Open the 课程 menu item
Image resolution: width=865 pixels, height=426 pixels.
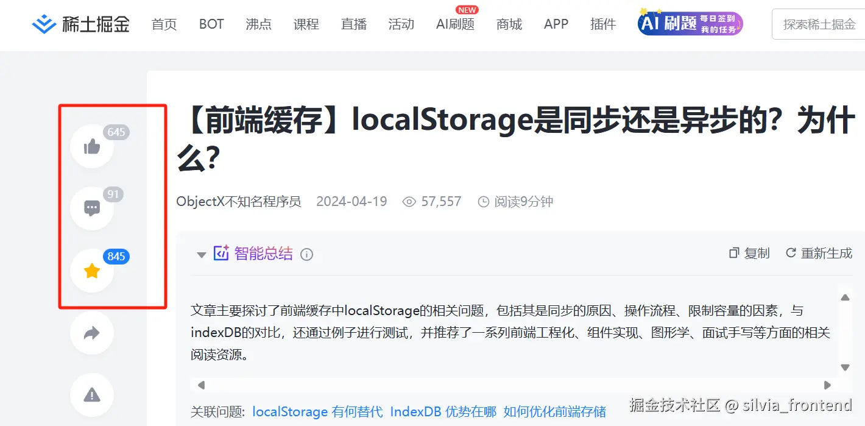click(x=306, y=24)
